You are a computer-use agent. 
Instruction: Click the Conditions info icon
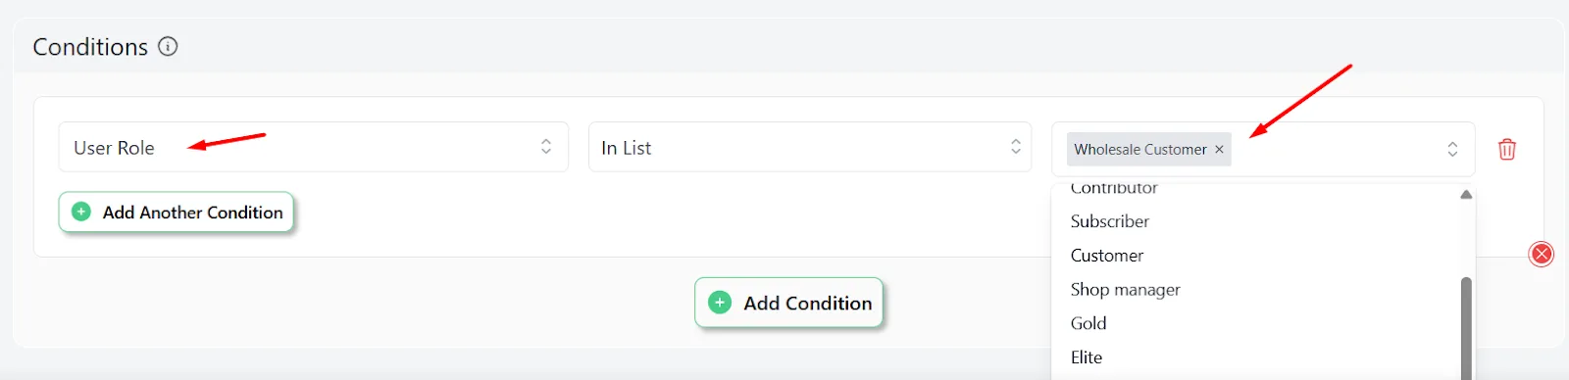click(x=168, y=46)
